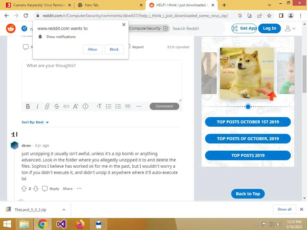
Task: Switch to Kaspersky Virus Removal tab
Action: pos(38,5)
